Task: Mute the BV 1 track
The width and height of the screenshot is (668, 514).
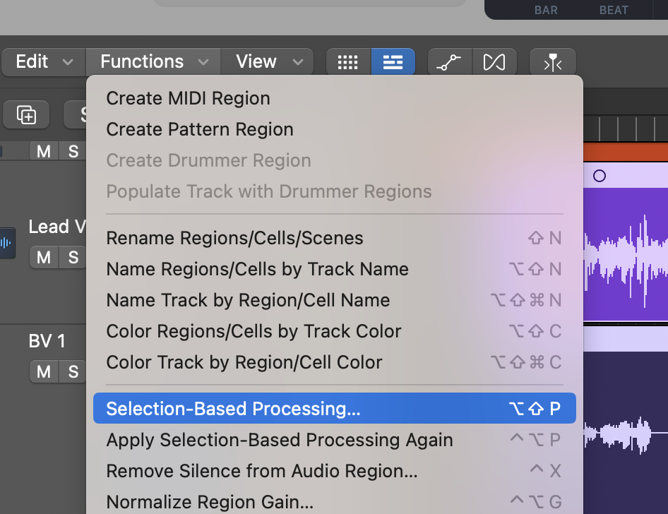Action: [44, 371]
